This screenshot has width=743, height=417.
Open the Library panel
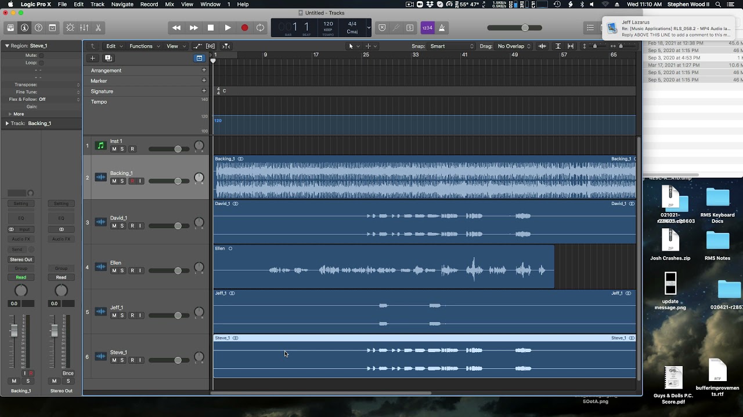point(10,28)
